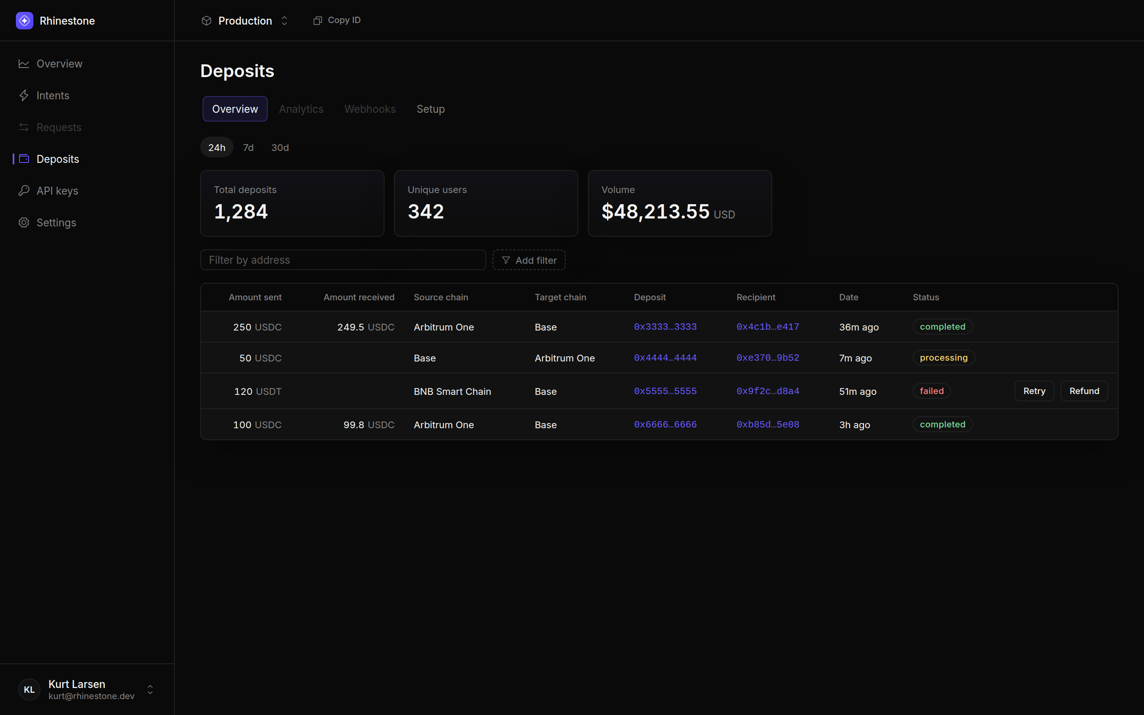Refund the failed BNB Smart Chain deposit
The image size is (1144, 715).
[x=1084, y=391]
